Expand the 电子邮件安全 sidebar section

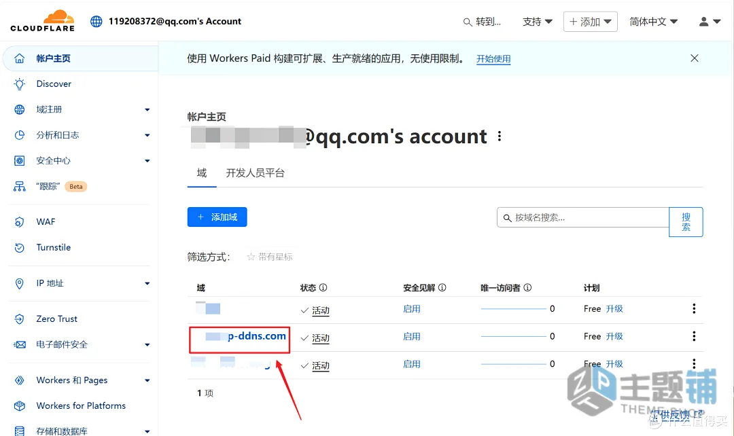click(147, 345)
